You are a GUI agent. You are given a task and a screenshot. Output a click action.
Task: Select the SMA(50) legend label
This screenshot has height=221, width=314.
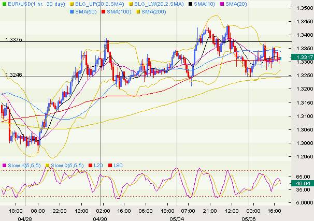(86, 12)
